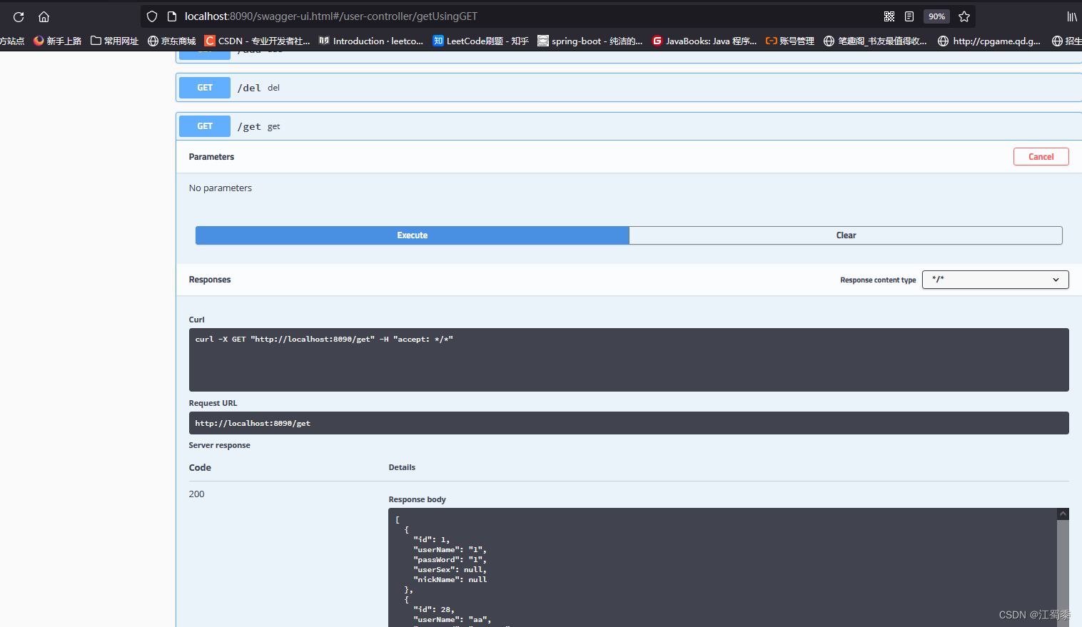The width and height of the screenshot is (1082, 627).
Task: Click the curl command text box
Action: click(x=629, y=360)
